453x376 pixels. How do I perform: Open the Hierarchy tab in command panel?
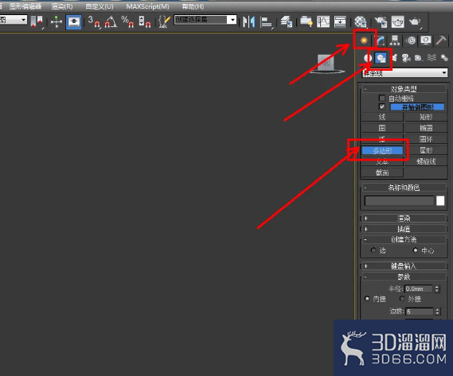(395, 41)
